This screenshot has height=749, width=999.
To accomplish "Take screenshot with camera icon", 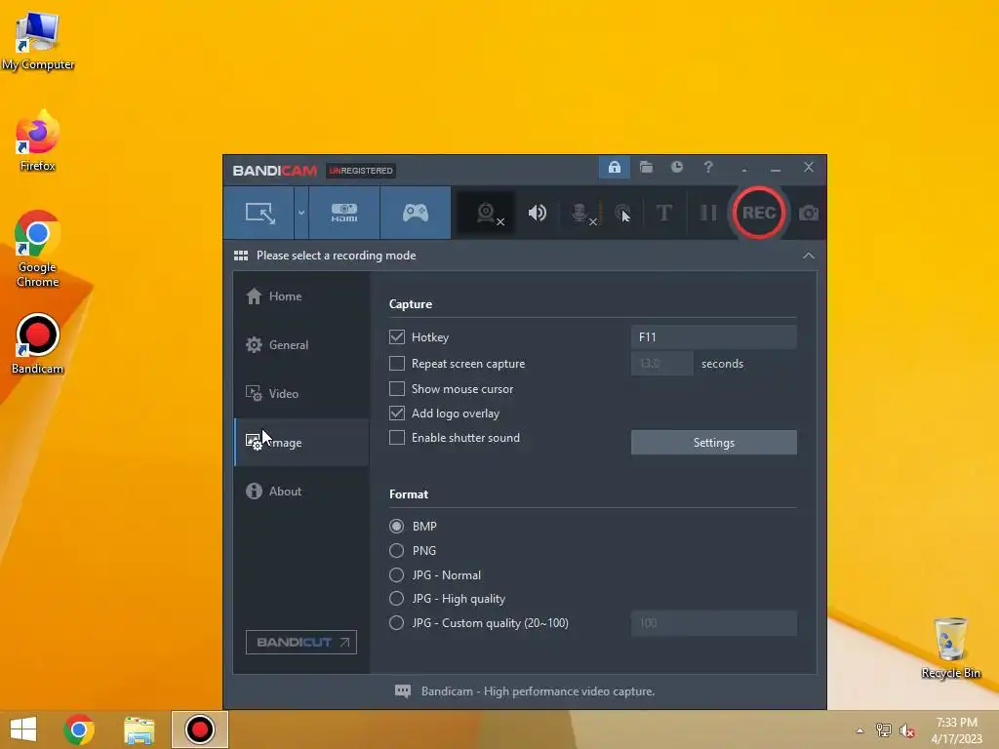I will 809,213.
